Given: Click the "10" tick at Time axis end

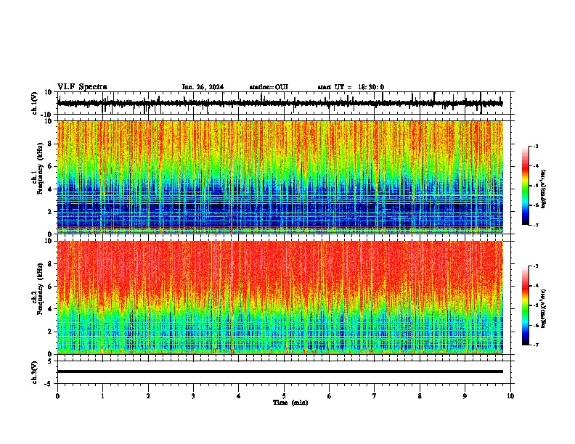Looking at the screenshot, I should [x=510, y=396].
